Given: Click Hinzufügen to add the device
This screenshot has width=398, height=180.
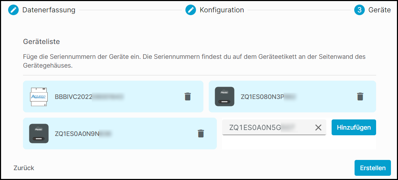Looking at the screenshot, I should point(354,128).
